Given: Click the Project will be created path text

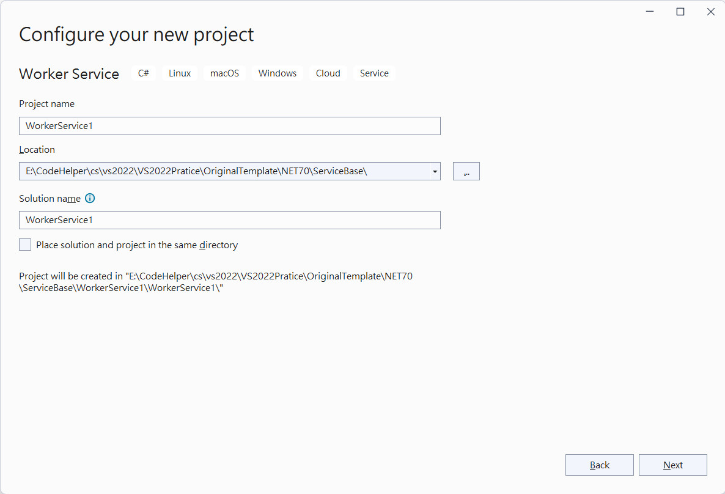Looking at the screenshot, I should [x=216, y=282].
